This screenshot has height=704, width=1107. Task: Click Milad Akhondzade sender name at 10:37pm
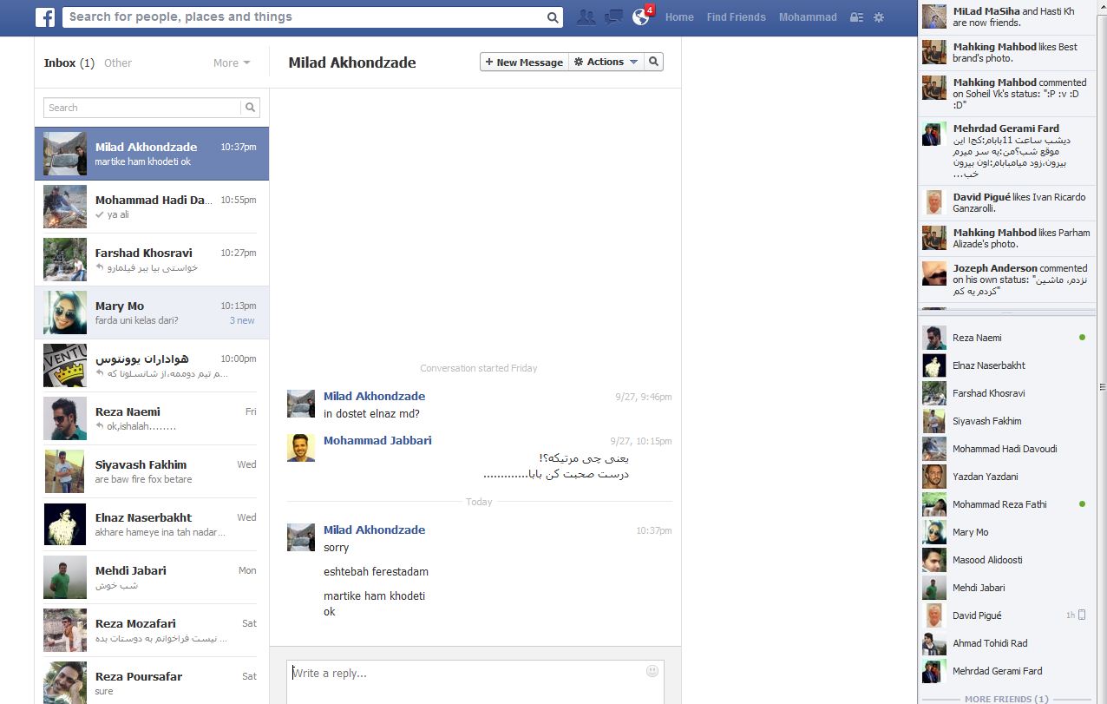click(x=374, y=530)
